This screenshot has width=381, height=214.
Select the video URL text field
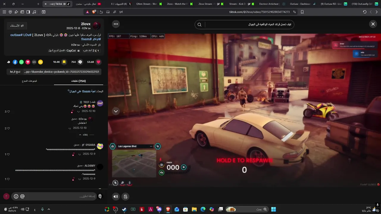coord(62,72)
